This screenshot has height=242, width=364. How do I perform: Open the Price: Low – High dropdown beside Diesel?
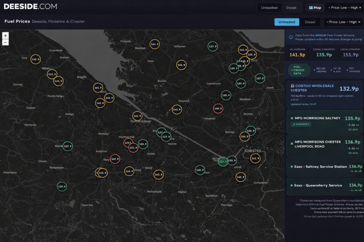coord(343,22)
